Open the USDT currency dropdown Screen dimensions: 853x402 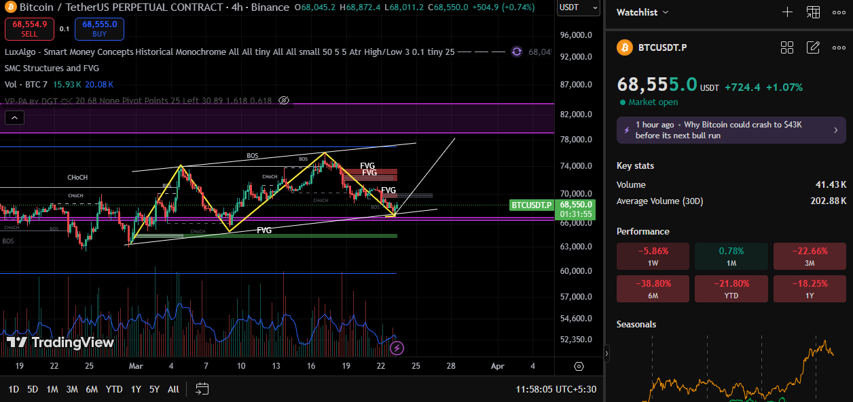tap(577, 7)
